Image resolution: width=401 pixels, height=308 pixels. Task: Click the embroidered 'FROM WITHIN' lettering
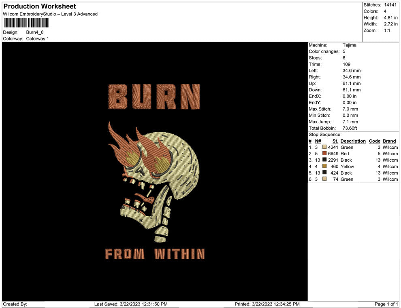click(x=155, y=254)
